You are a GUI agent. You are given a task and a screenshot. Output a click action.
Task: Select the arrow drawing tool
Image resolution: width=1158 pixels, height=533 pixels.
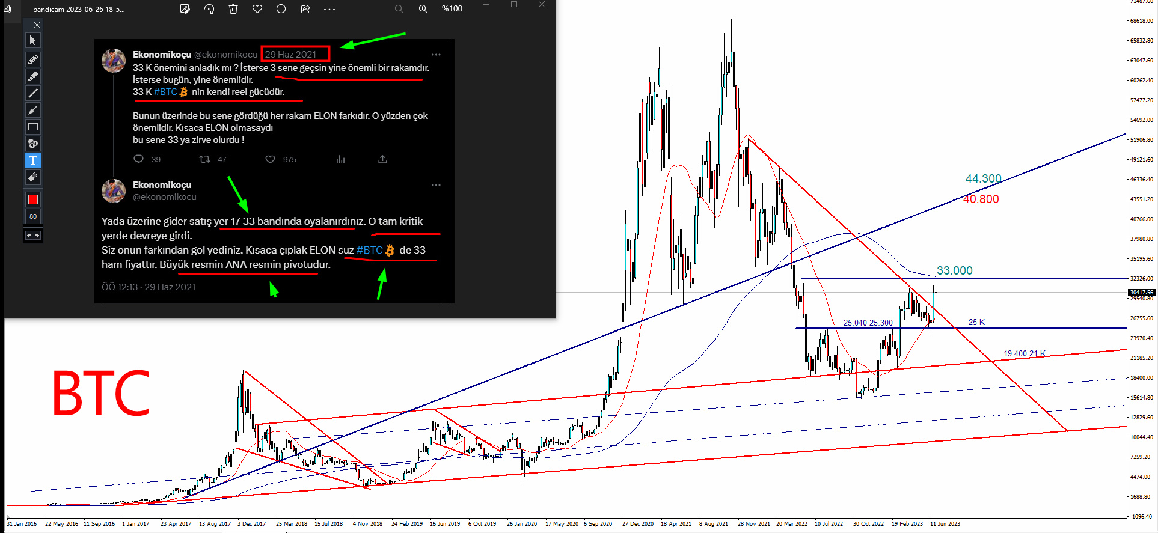[33, 109]
